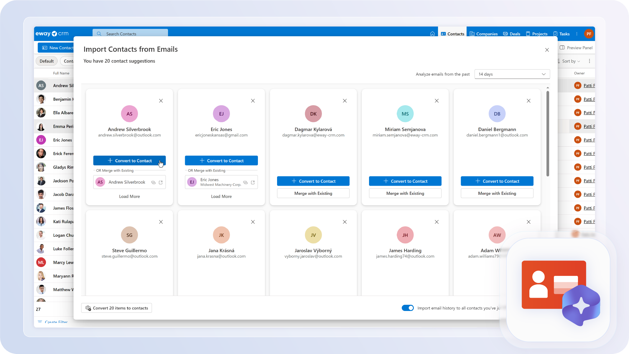The height and width of the screenshot is (354, 629).
Task: Switch to the Companies tab
Action: click(484, 34)
